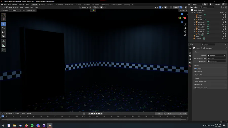The width and height of the screenshot is (228, 128).
Task: Open the File menu
Action: click(x=5, y=4)
